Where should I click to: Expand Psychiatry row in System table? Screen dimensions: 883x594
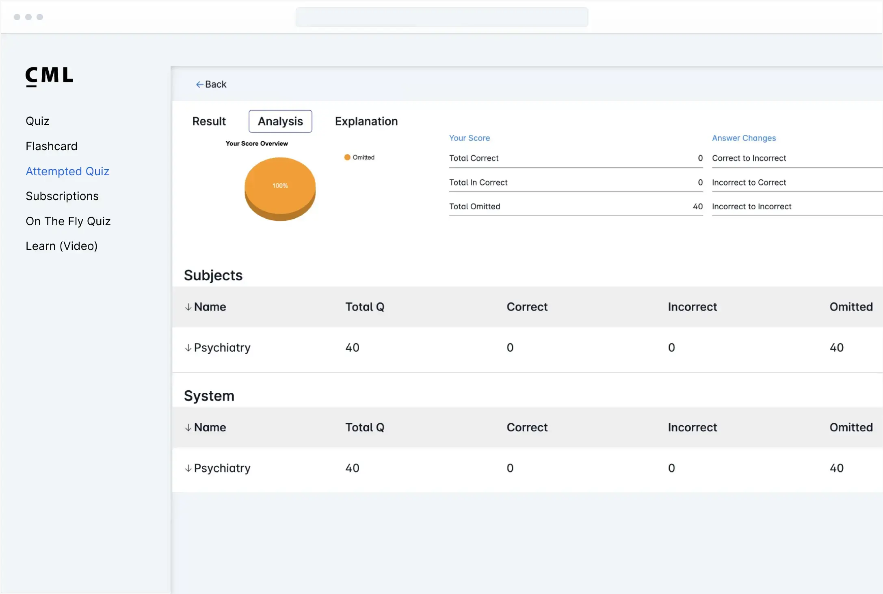pyautogui.click(x=188, y=468)
